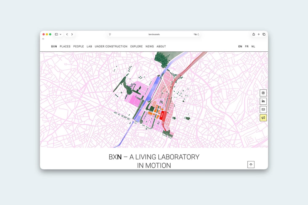Open the Instagram link icon
This screenshot has width=308, height=205.
[263, 93]
